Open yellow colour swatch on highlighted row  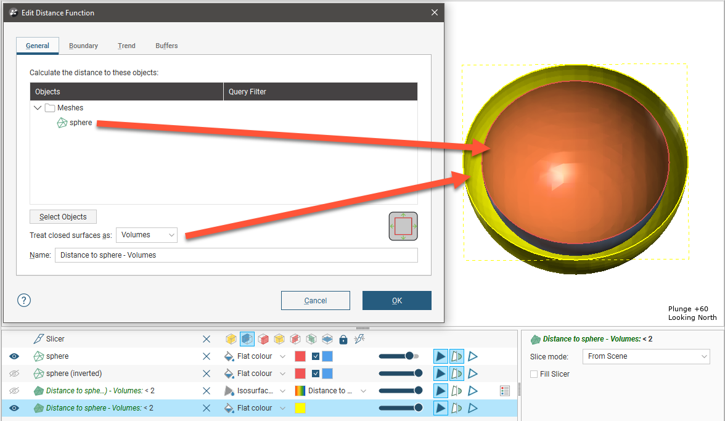tap(300, 408)
